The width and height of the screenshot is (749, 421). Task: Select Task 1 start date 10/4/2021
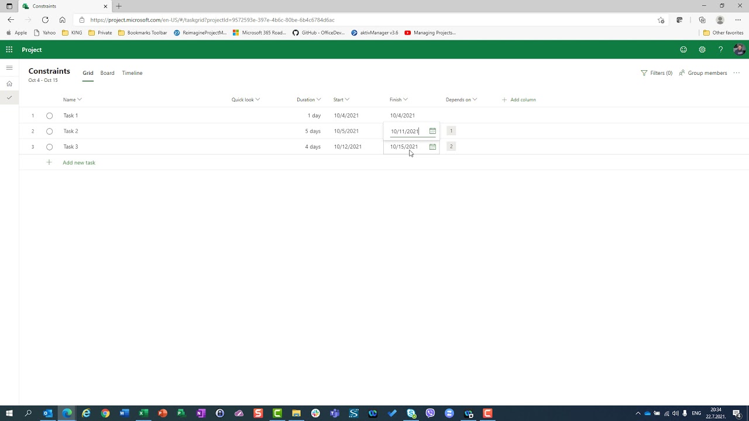point(346,116)
